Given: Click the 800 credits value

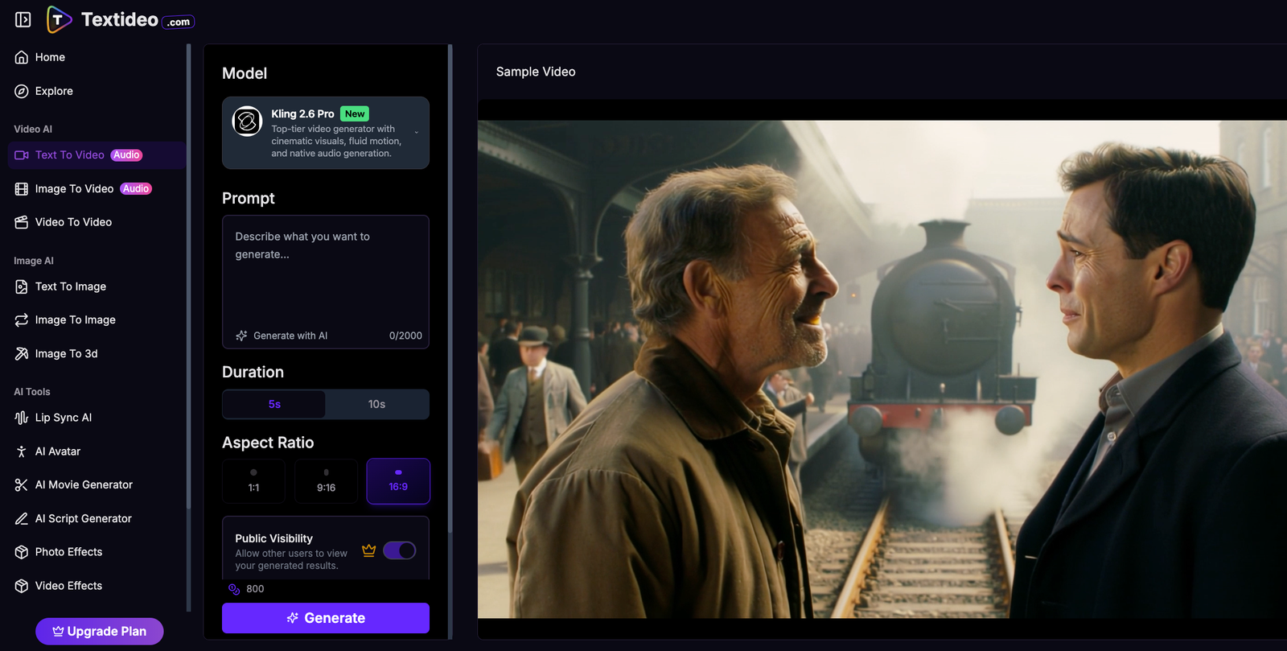Looking at the screenshot, I should (x=255, y=589).
